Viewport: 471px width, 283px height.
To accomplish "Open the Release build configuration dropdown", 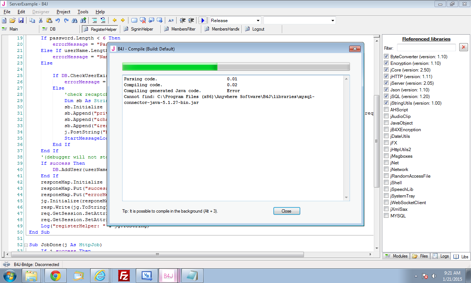I will 235,21.
